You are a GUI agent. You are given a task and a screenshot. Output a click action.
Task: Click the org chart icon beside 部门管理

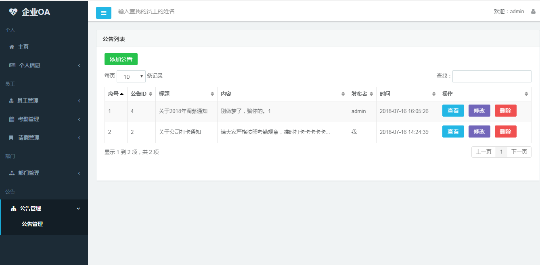click(12, 173)
